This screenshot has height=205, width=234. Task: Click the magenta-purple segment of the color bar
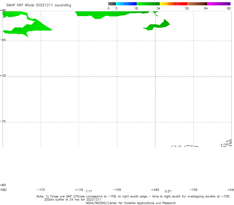219,4
